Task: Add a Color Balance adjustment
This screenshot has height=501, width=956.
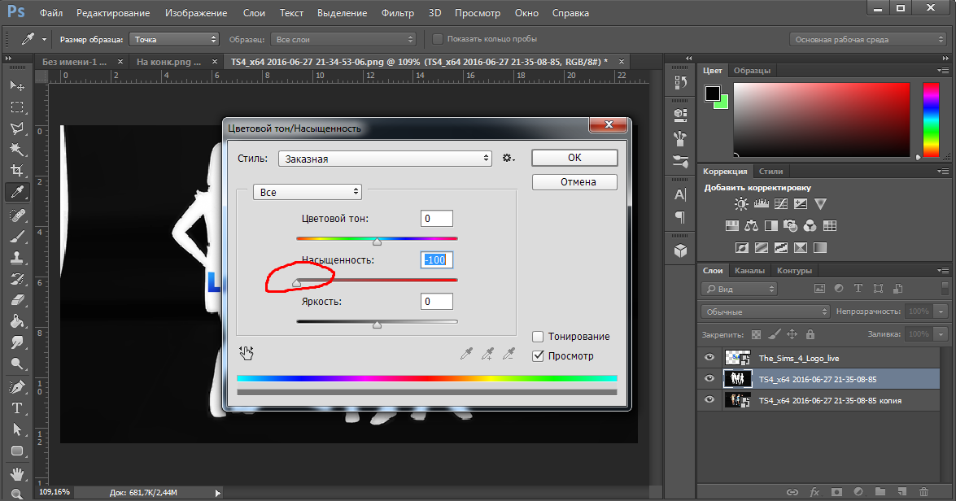Action: pyautogui.click(x=751, y=226)
